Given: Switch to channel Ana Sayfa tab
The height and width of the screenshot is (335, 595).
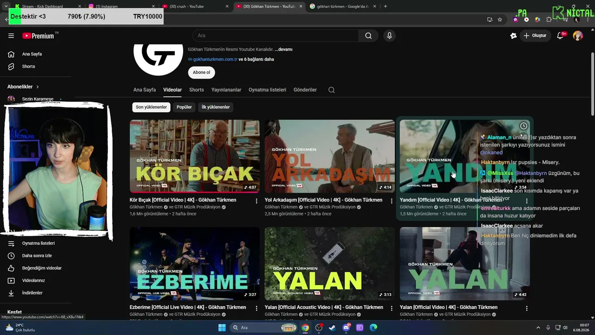Looking at the screenshot, I should pos(145,90).
